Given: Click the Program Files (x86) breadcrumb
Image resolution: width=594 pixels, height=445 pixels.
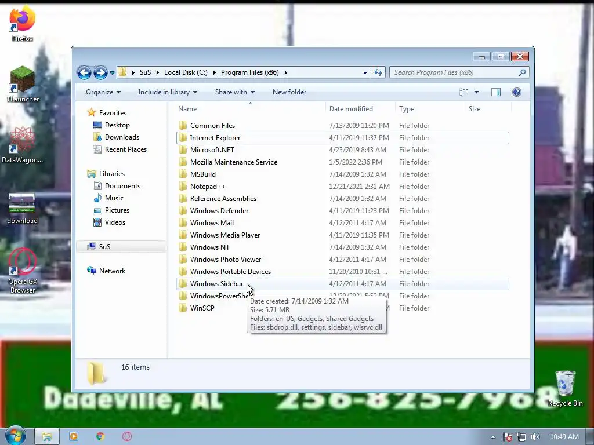Looking at the screenshot, I should point(249,72).
